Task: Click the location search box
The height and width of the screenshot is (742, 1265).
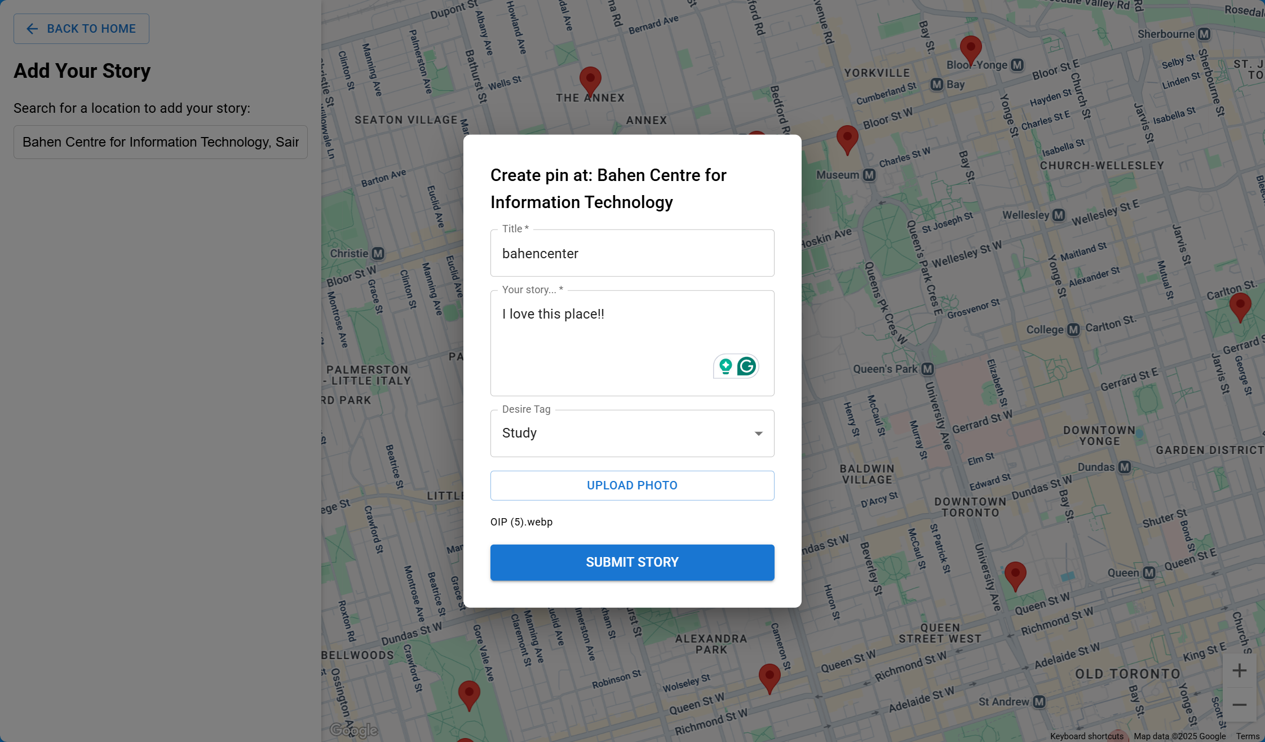Action: [160, 142]
